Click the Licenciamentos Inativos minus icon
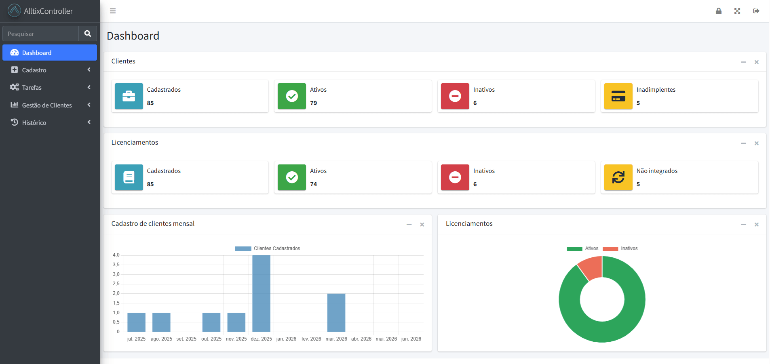Screen dimensions: 770x364 pyautogui.click(x=455, y=177)
